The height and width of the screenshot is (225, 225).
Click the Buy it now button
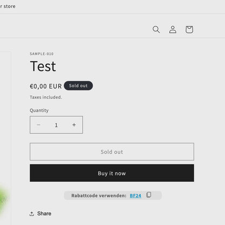tap(112, 173)
